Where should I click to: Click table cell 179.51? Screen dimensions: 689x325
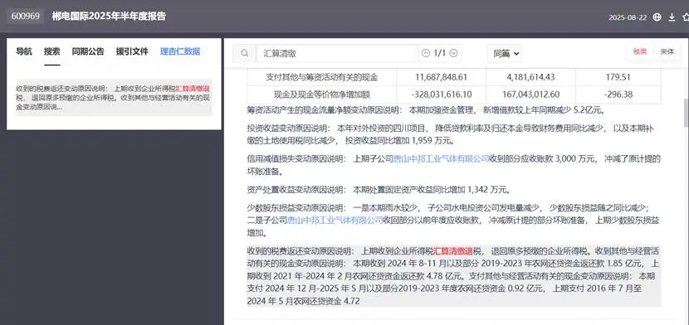click(618, 77)
